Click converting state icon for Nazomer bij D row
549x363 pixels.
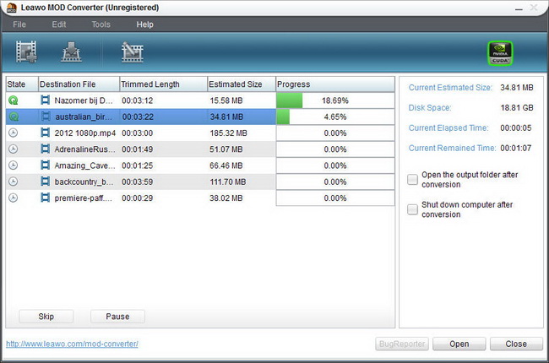13,100
